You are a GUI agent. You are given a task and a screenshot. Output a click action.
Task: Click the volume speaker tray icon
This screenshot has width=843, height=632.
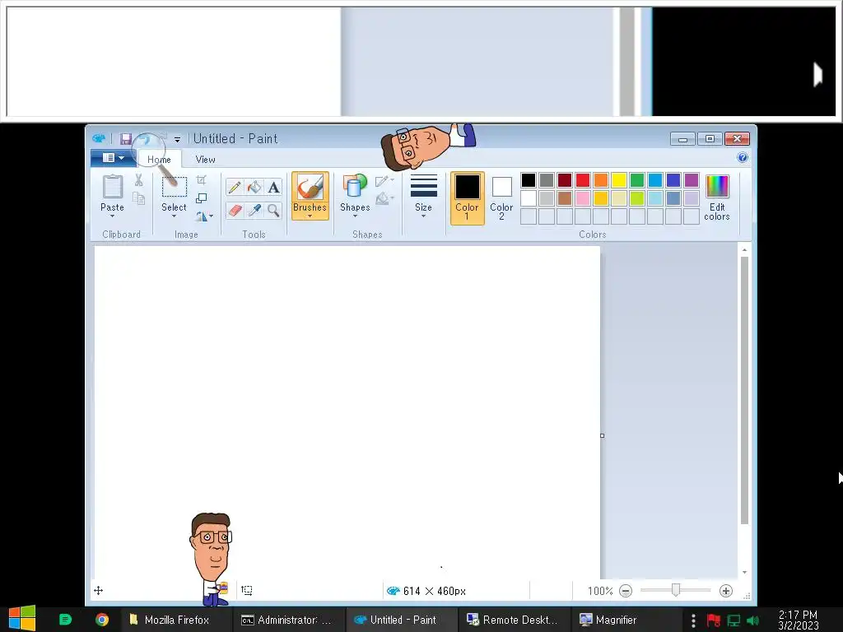tap(753, 620)
